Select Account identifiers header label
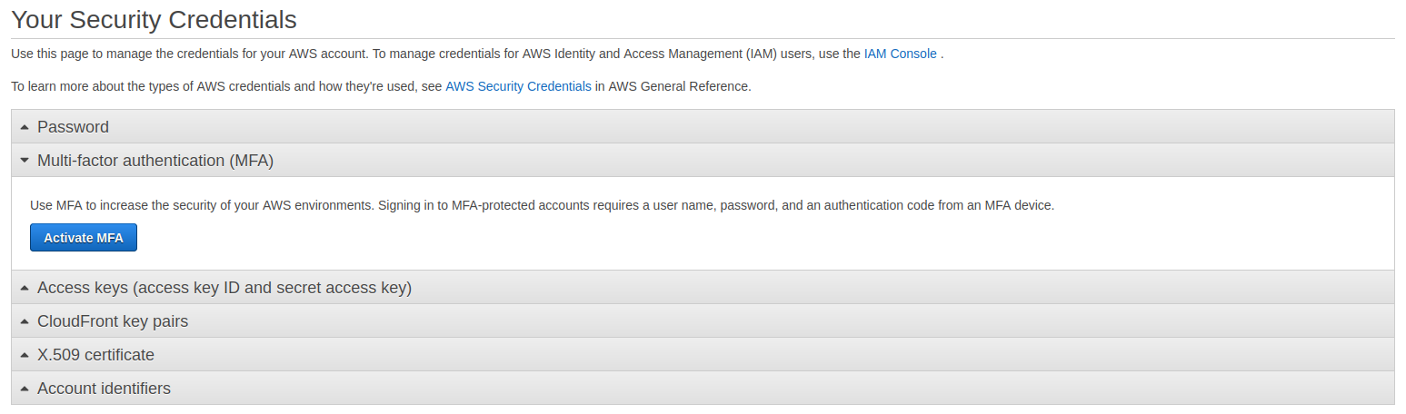 coord(104,389)
